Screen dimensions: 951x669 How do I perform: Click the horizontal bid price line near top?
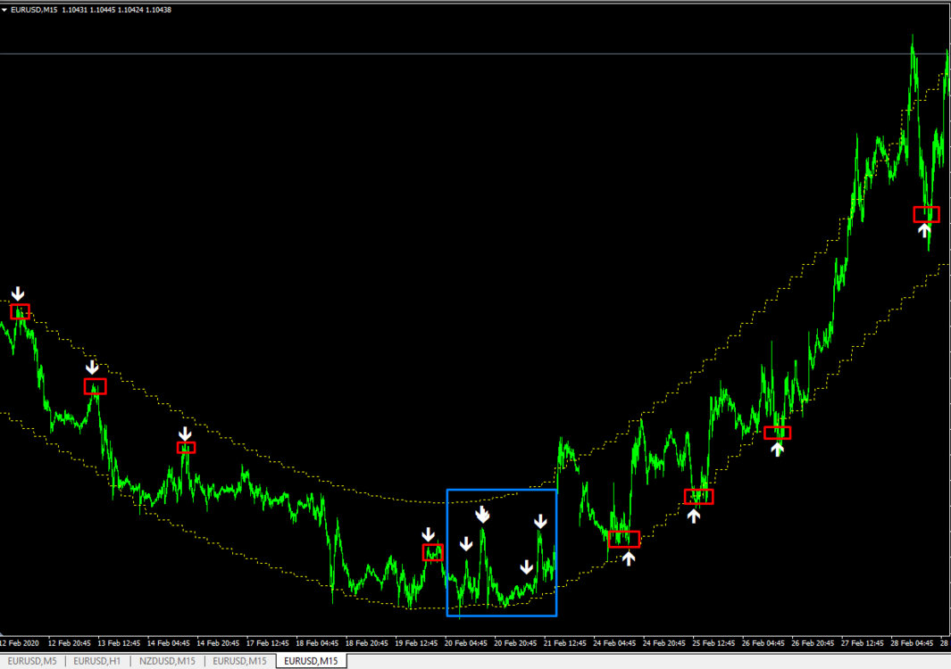(475, 54)
